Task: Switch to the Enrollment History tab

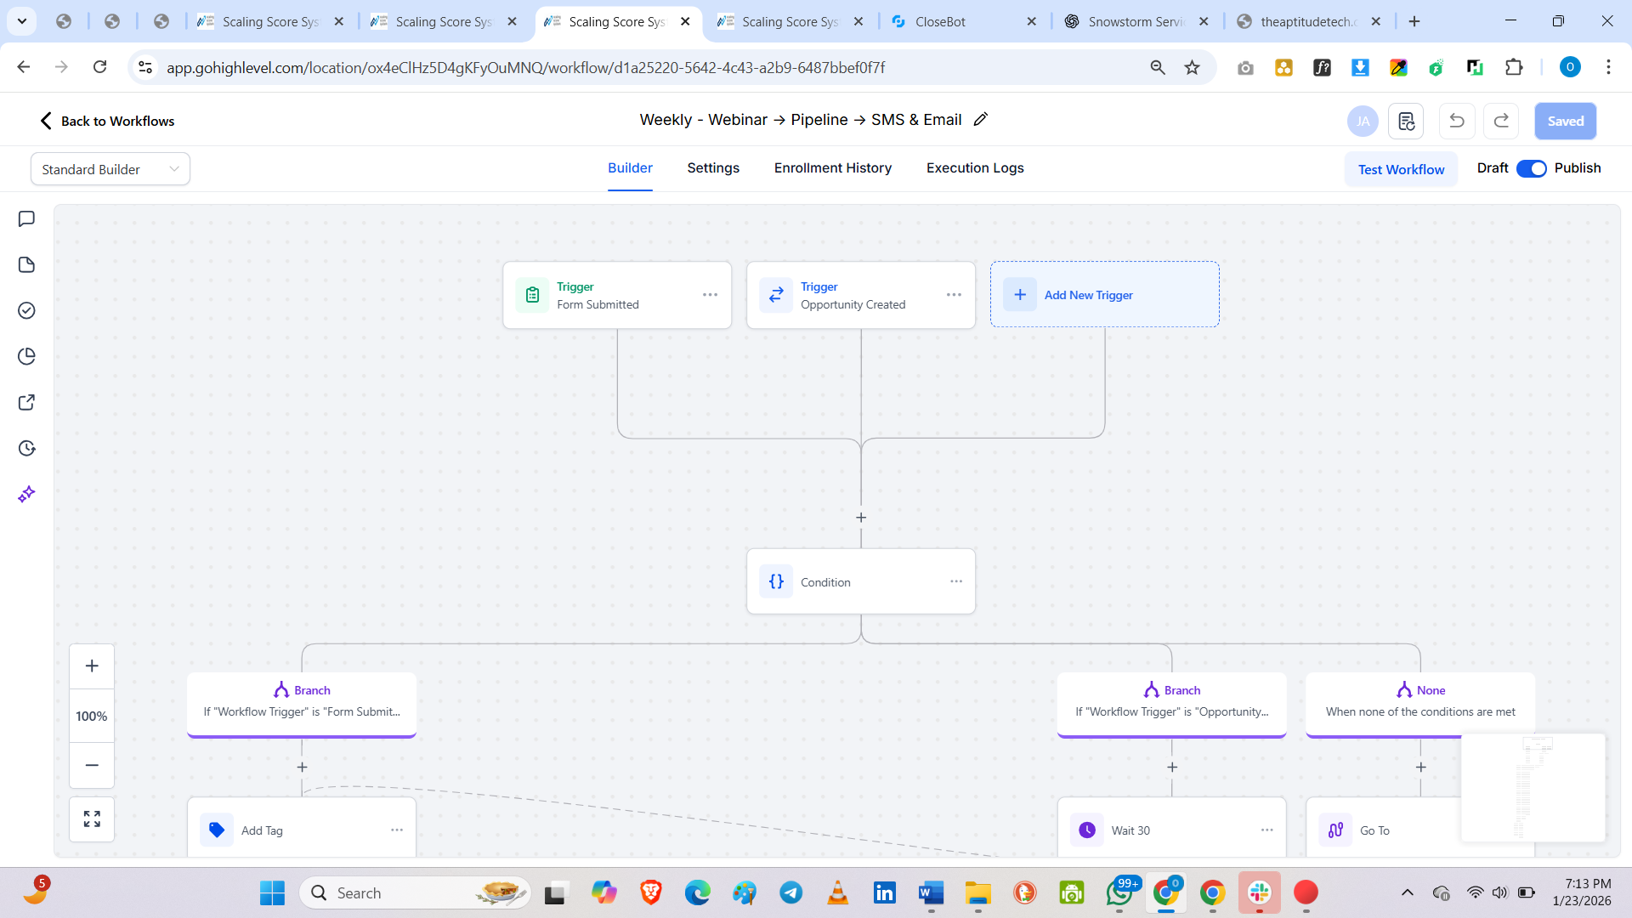Action: point(832,168)
